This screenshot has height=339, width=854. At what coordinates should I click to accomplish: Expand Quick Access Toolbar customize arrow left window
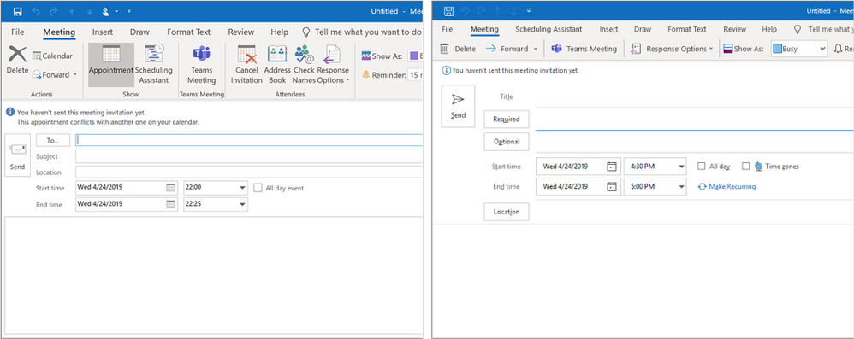[129, 11]
